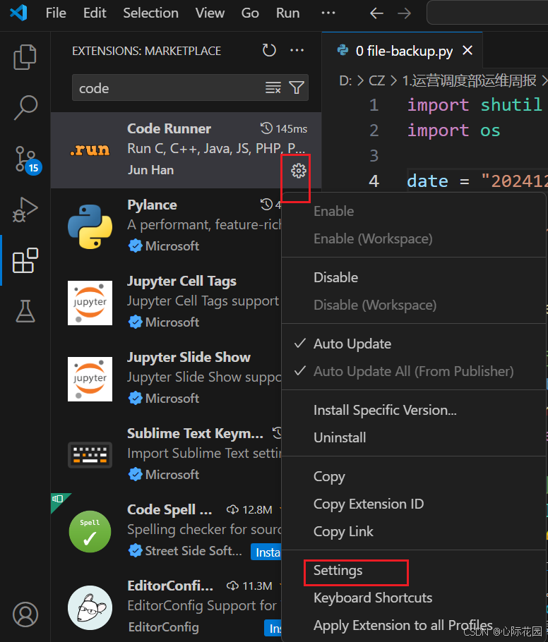Click the 'EXTENSIONS: MARKETPLACE' panel header
548x642 pixels.
(146, 51)
